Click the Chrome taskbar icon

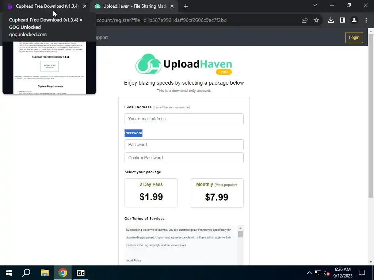pos(63,273)
